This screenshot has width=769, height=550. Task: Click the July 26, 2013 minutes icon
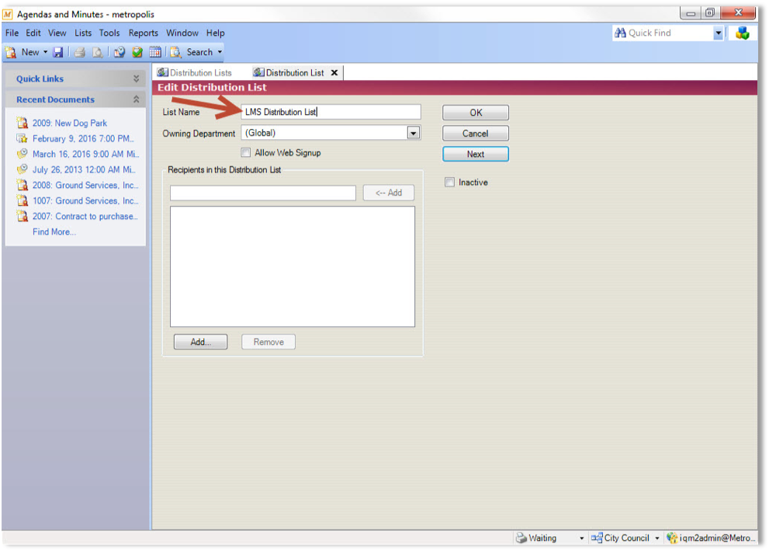point(22,169)
